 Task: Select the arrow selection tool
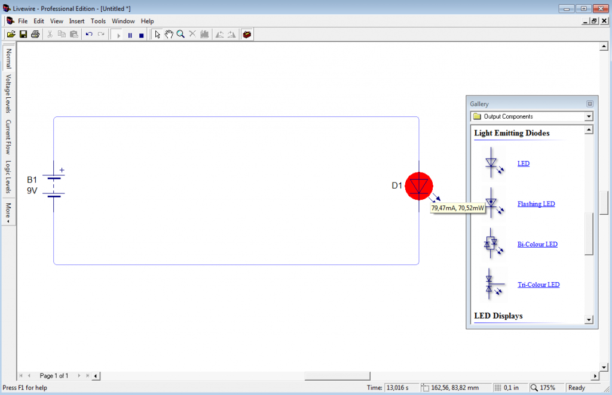coord(157,34)
